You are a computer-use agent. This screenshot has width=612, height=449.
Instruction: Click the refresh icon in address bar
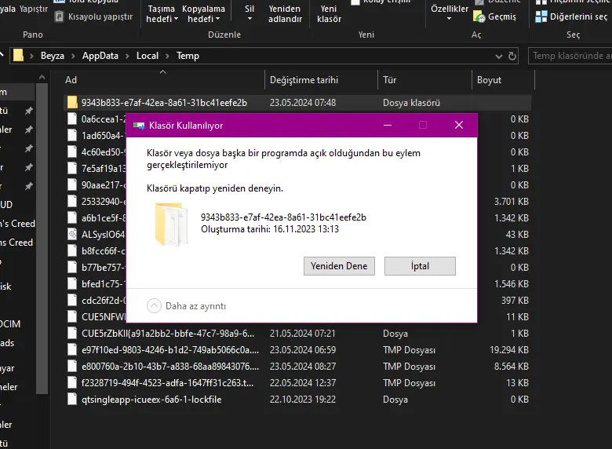click(x=512, y=57)
